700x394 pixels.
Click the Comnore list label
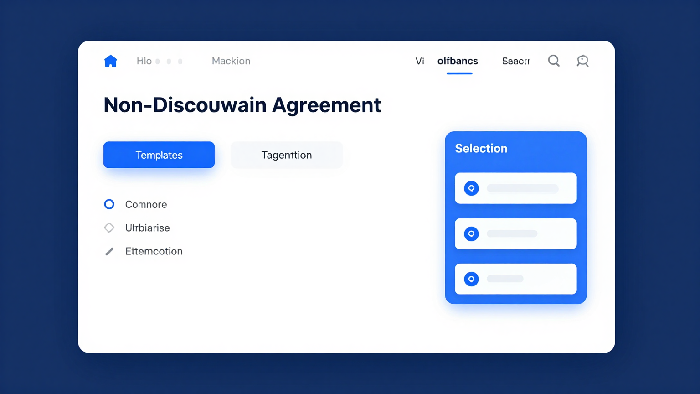click(x=146, y=204)
